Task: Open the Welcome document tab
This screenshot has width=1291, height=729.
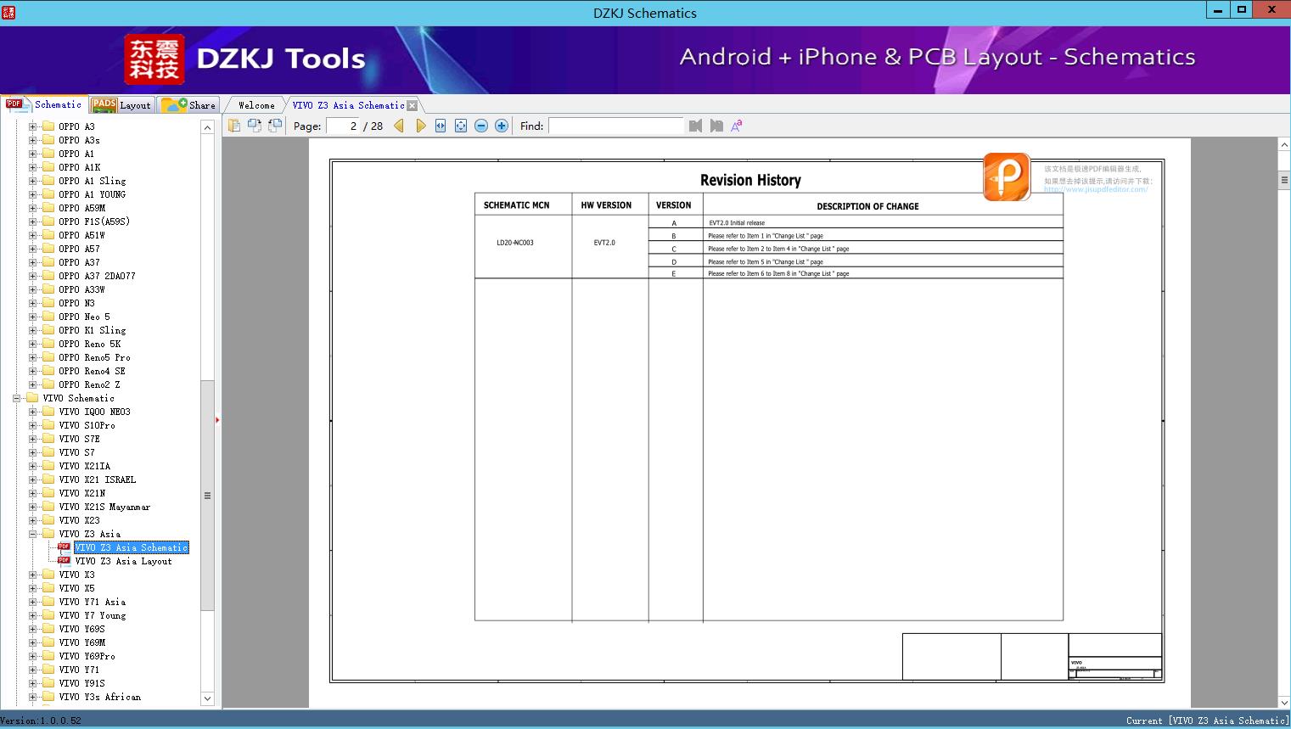Action: 256,105
